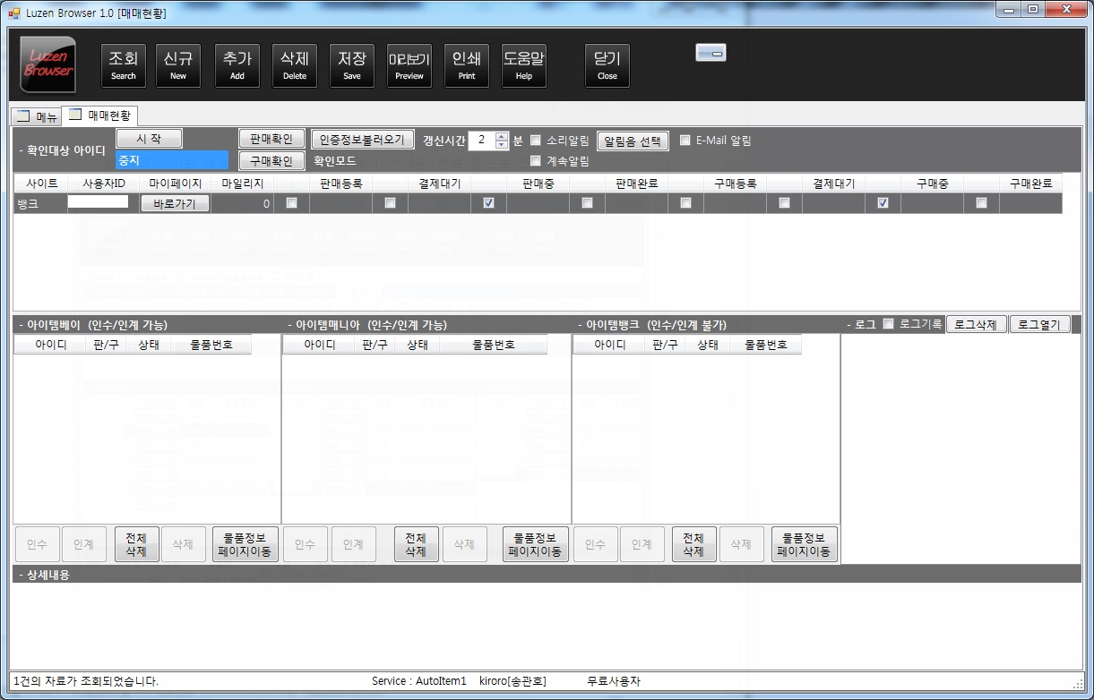
Task: Click the 인쇄 Print toolbar button
Action: (x=466, y=65)
